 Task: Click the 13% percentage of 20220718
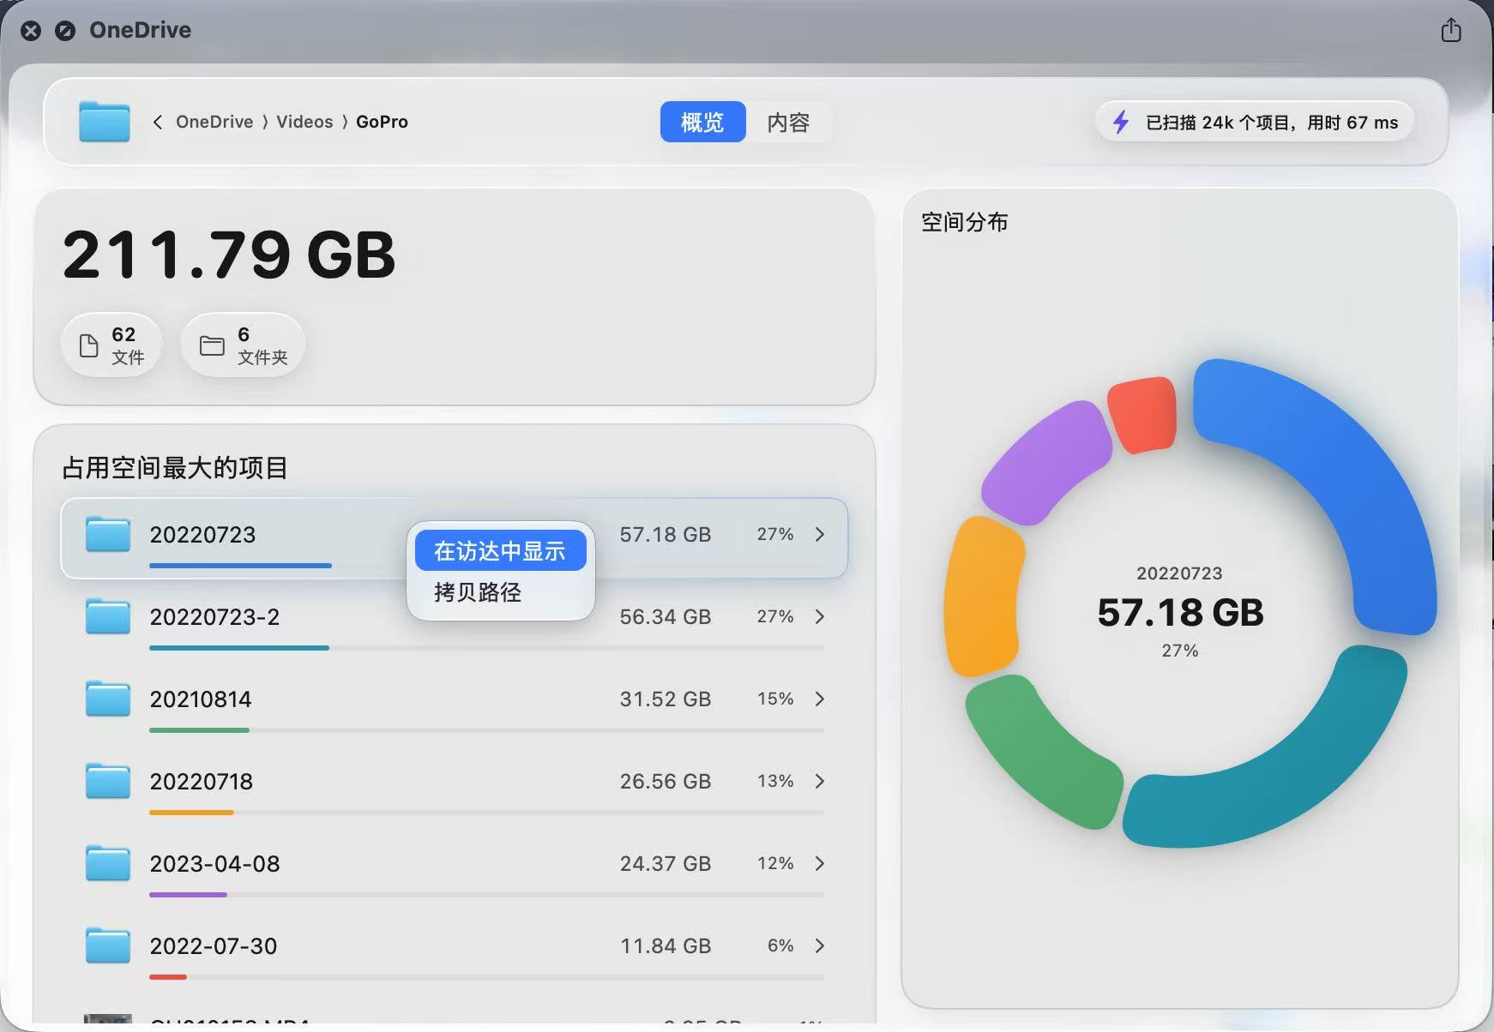pos(775,782)
